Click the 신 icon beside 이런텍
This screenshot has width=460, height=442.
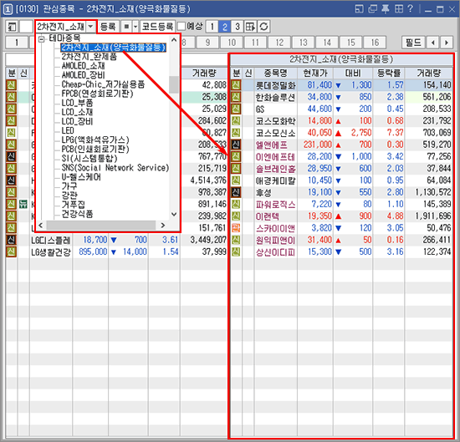point(236,216)
